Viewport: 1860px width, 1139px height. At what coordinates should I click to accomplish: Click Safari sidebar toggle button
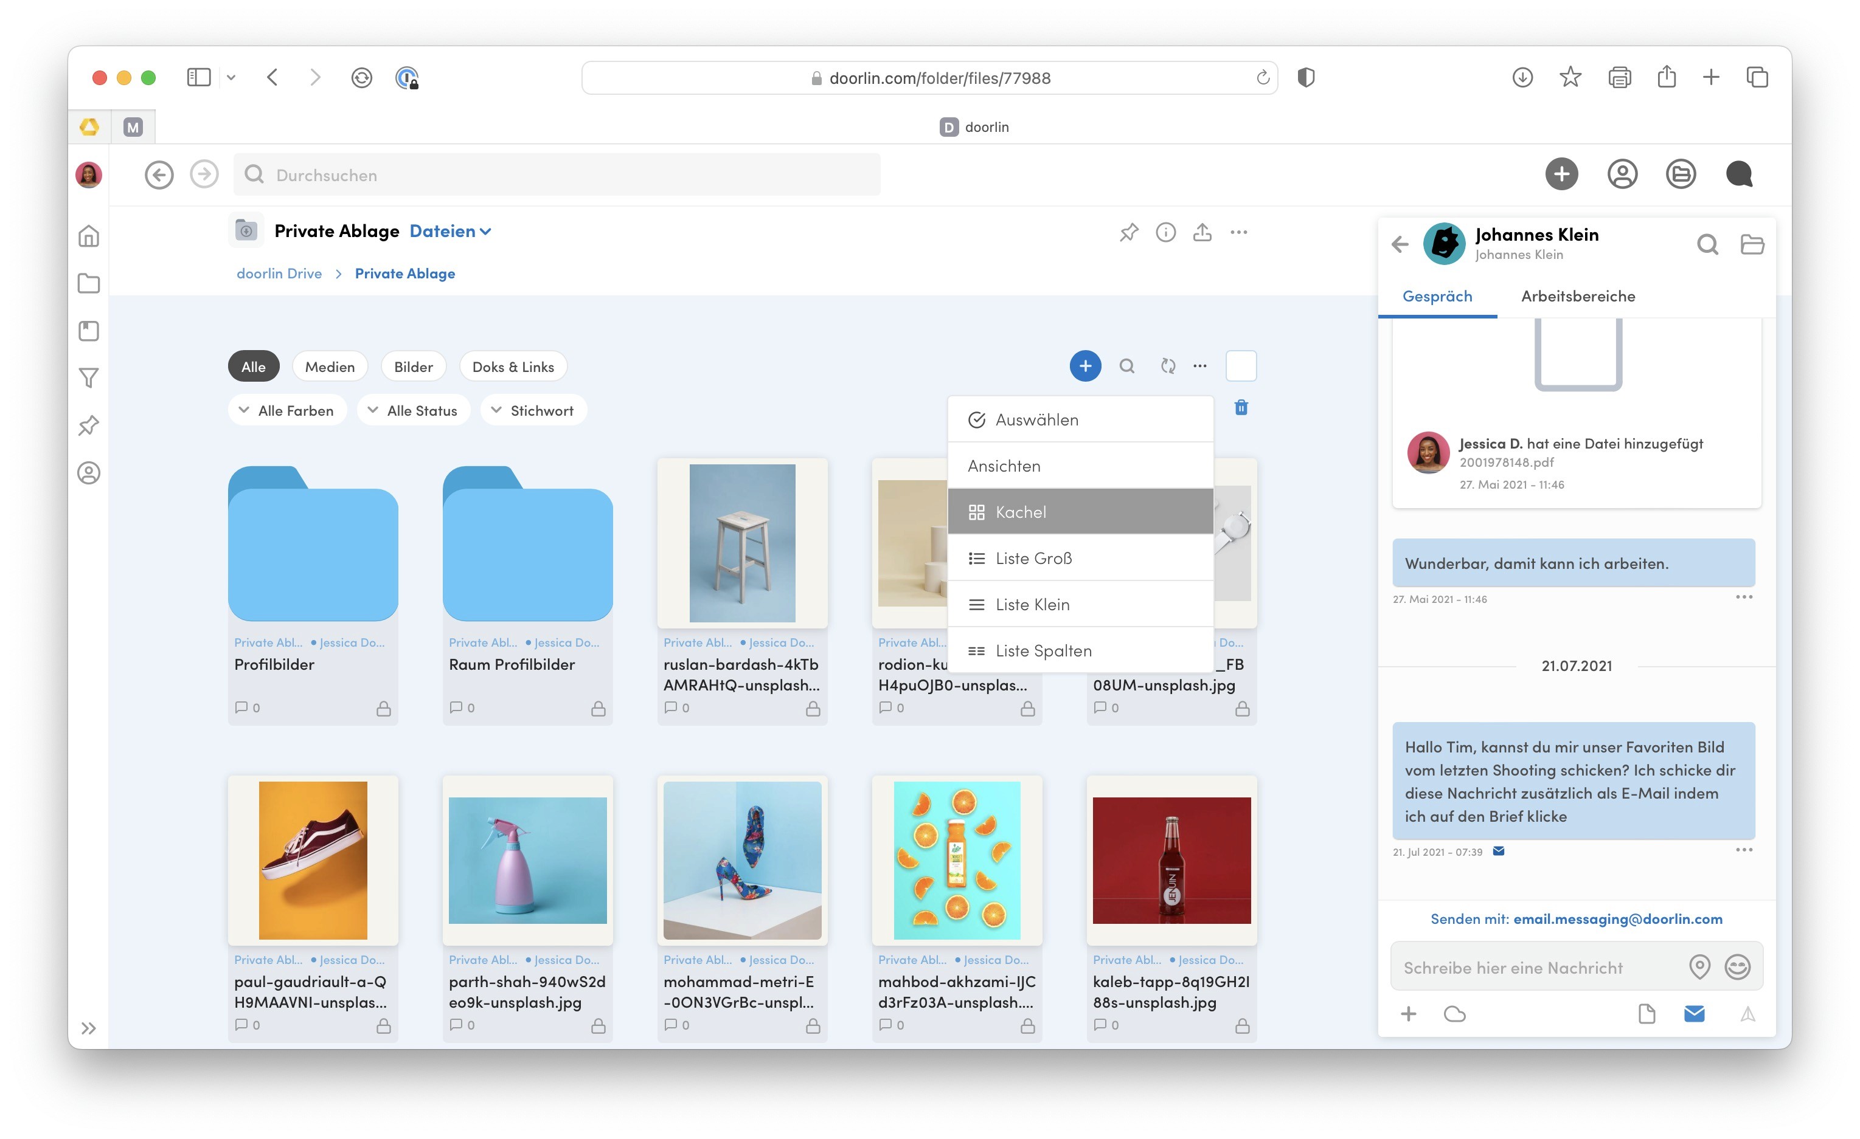[x=198, y=77]
